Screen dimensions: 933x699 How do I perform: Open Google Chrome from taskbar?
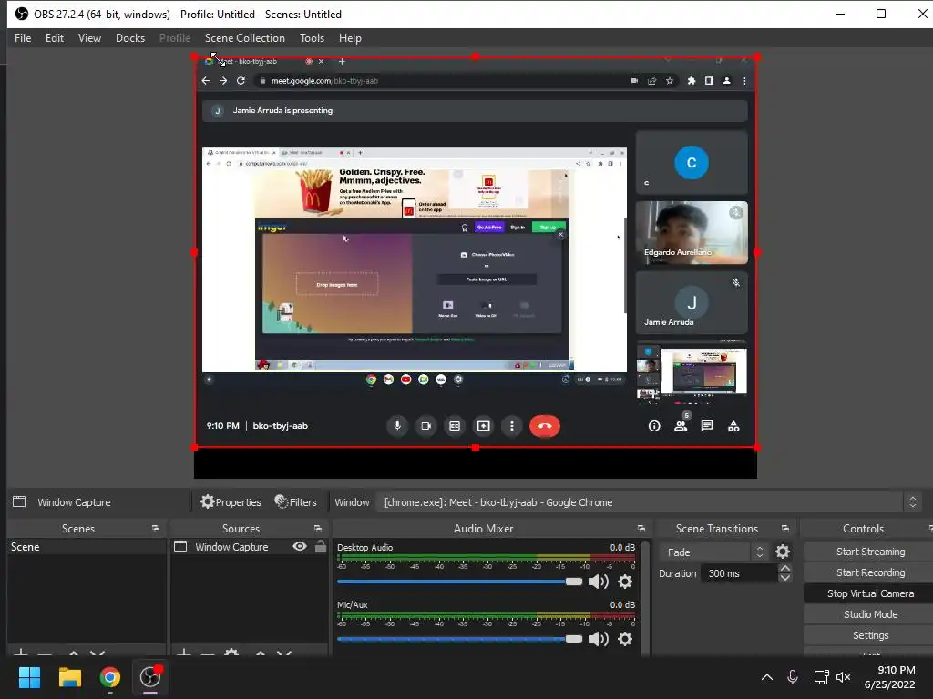(109, 677)
